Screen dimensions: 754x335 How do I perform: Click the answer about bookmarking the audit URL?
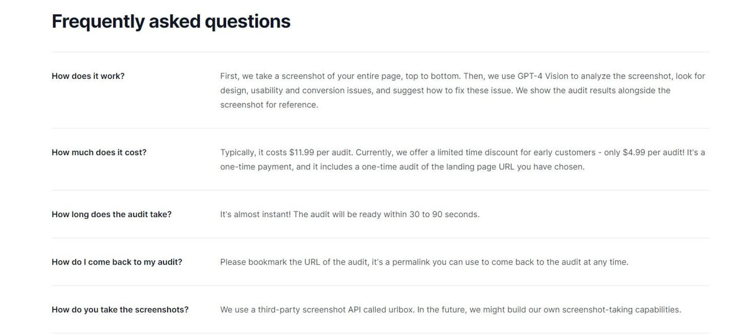tap(424, 262)
